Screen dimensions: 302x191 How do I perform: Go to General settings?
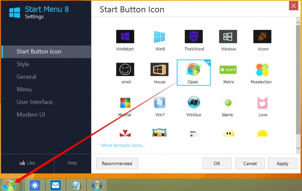tap(26, 76)
